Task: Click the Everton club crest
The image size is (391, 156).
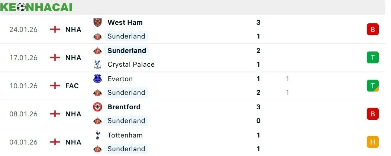Action: pyautogui.click(x=97, y=79)
